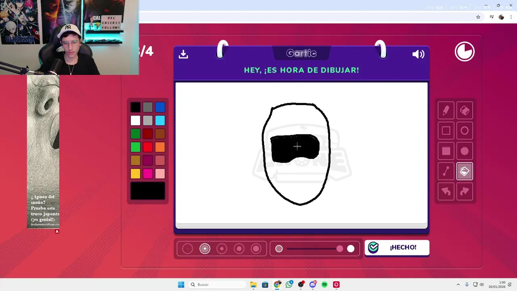
Task: Select the filled rectangle tool
Action: coord(446,151)
